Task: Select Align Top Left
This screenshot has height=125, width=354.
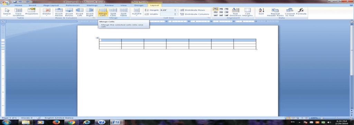Action: tap(215, 9)
